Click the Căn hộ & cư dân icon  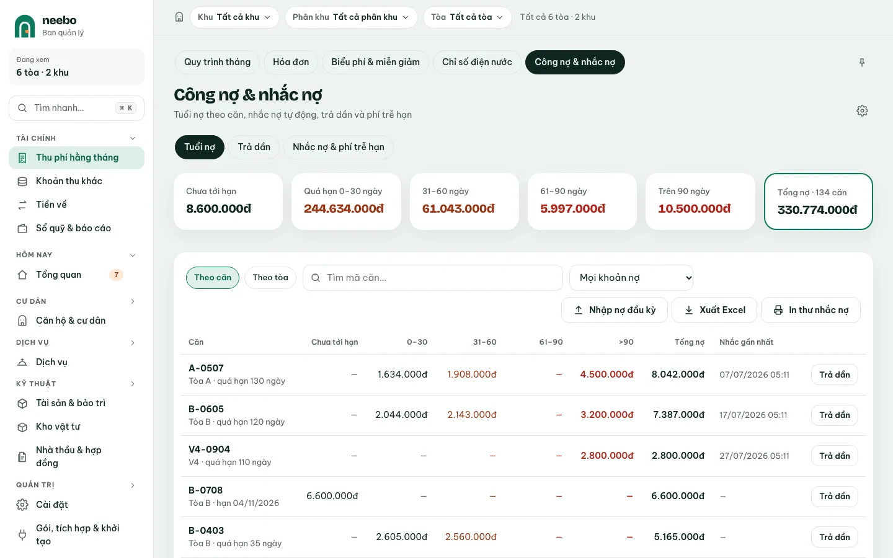22,321
